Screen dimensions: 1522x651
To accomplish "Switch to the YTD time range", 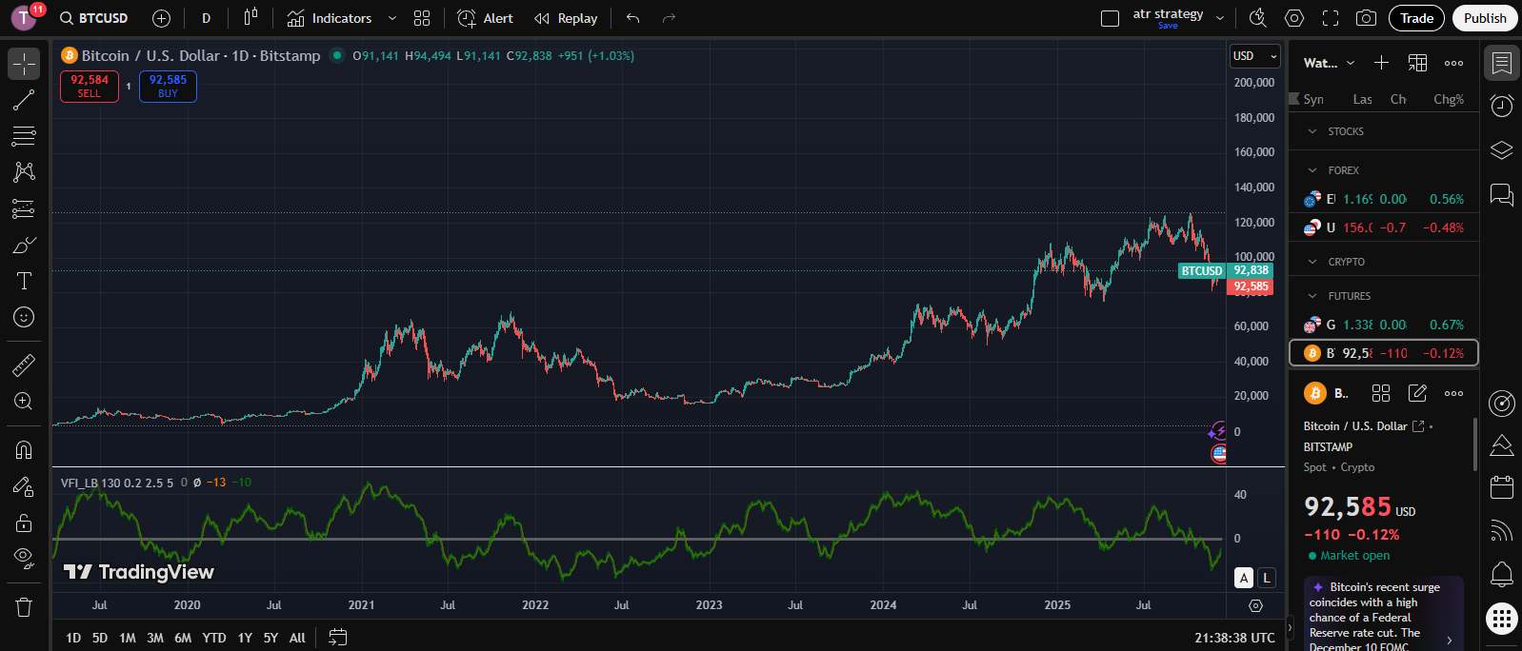I will click(214, 638).
